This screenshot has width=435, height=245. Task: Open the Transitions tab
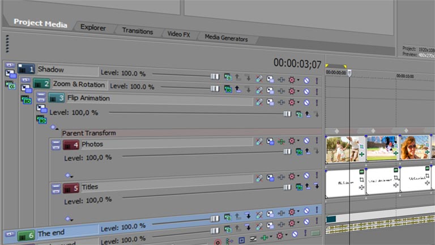pos(138,31)
